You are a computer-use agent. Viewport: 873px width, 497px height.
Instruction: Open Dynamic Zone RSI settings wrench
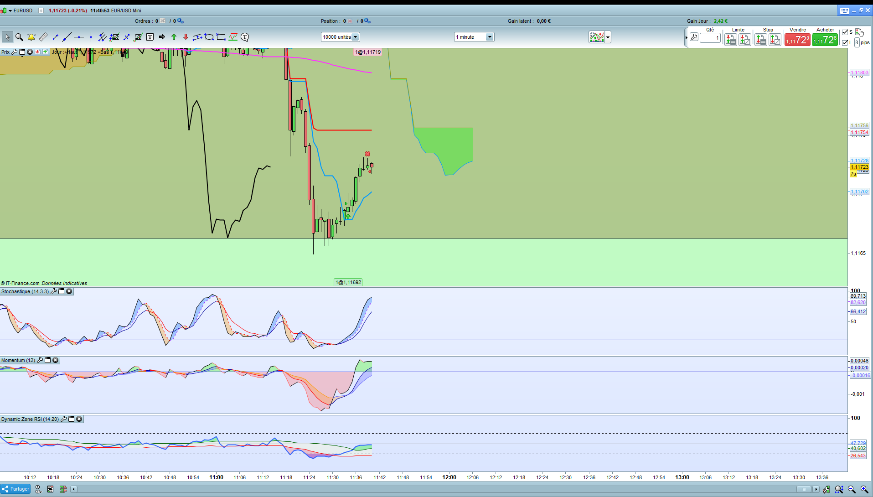point(63,419)
